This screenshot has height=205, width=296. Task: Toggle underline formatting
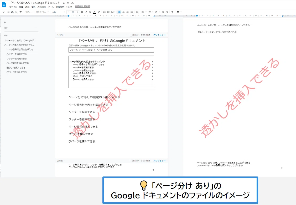90,12
